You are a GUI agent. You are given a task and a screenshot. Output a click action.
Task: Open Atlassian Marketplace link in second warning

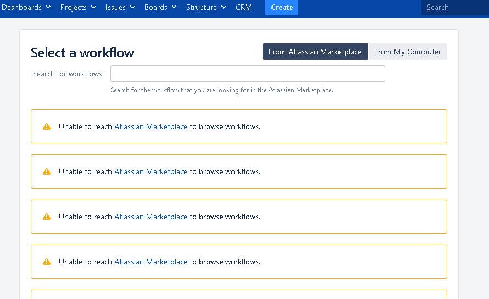151,171
